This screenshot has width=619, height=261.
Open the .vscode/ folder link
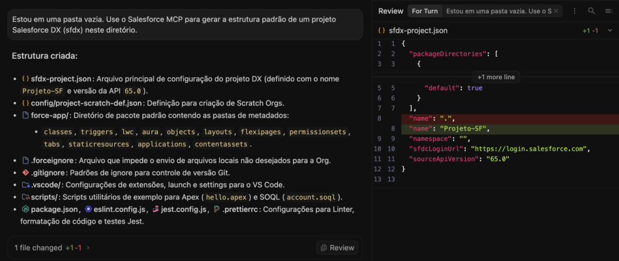[x=46, y=185]
